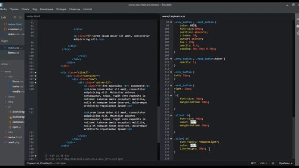Viewport: 299px width, 168px height.
Task: Select index.html in Left working set
Action: point(15,24)
